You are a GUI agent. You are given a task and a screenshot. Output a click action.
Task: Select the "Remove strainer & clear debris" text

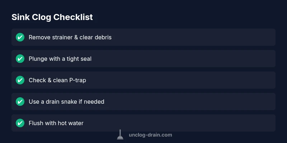tap(70, 37)
